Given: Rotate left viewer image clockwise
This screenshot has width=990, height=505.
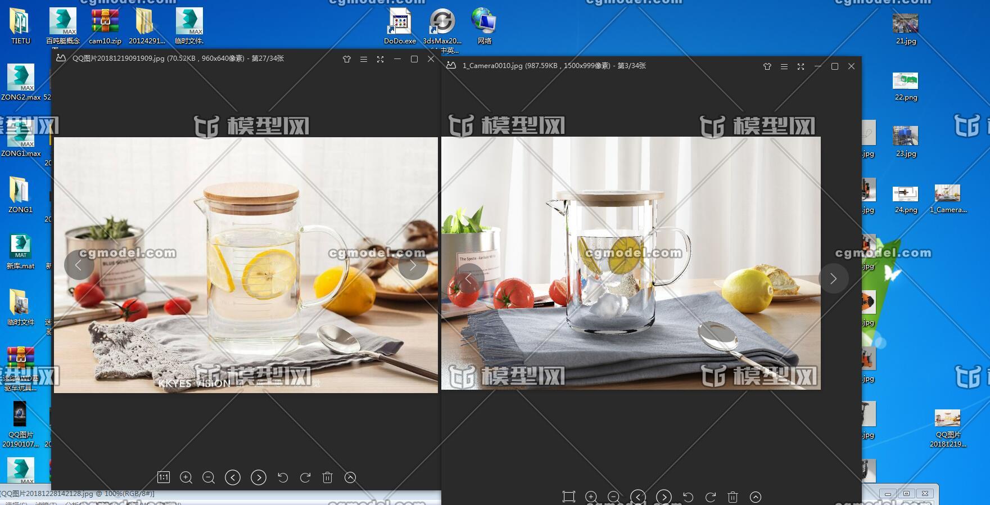Looking at the screenshot, I should (x=305, y=477).
